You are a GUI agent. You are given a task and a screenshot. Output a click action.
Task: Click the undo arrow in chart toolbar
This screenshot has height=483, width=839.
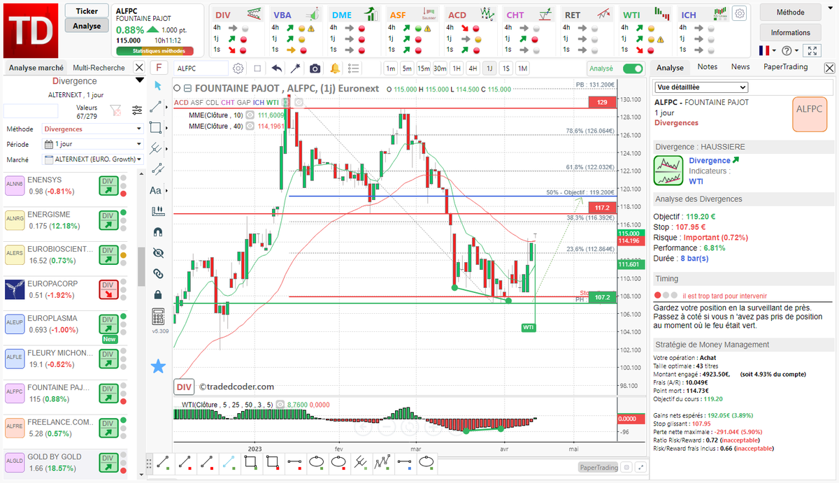(x=277, y=69)
